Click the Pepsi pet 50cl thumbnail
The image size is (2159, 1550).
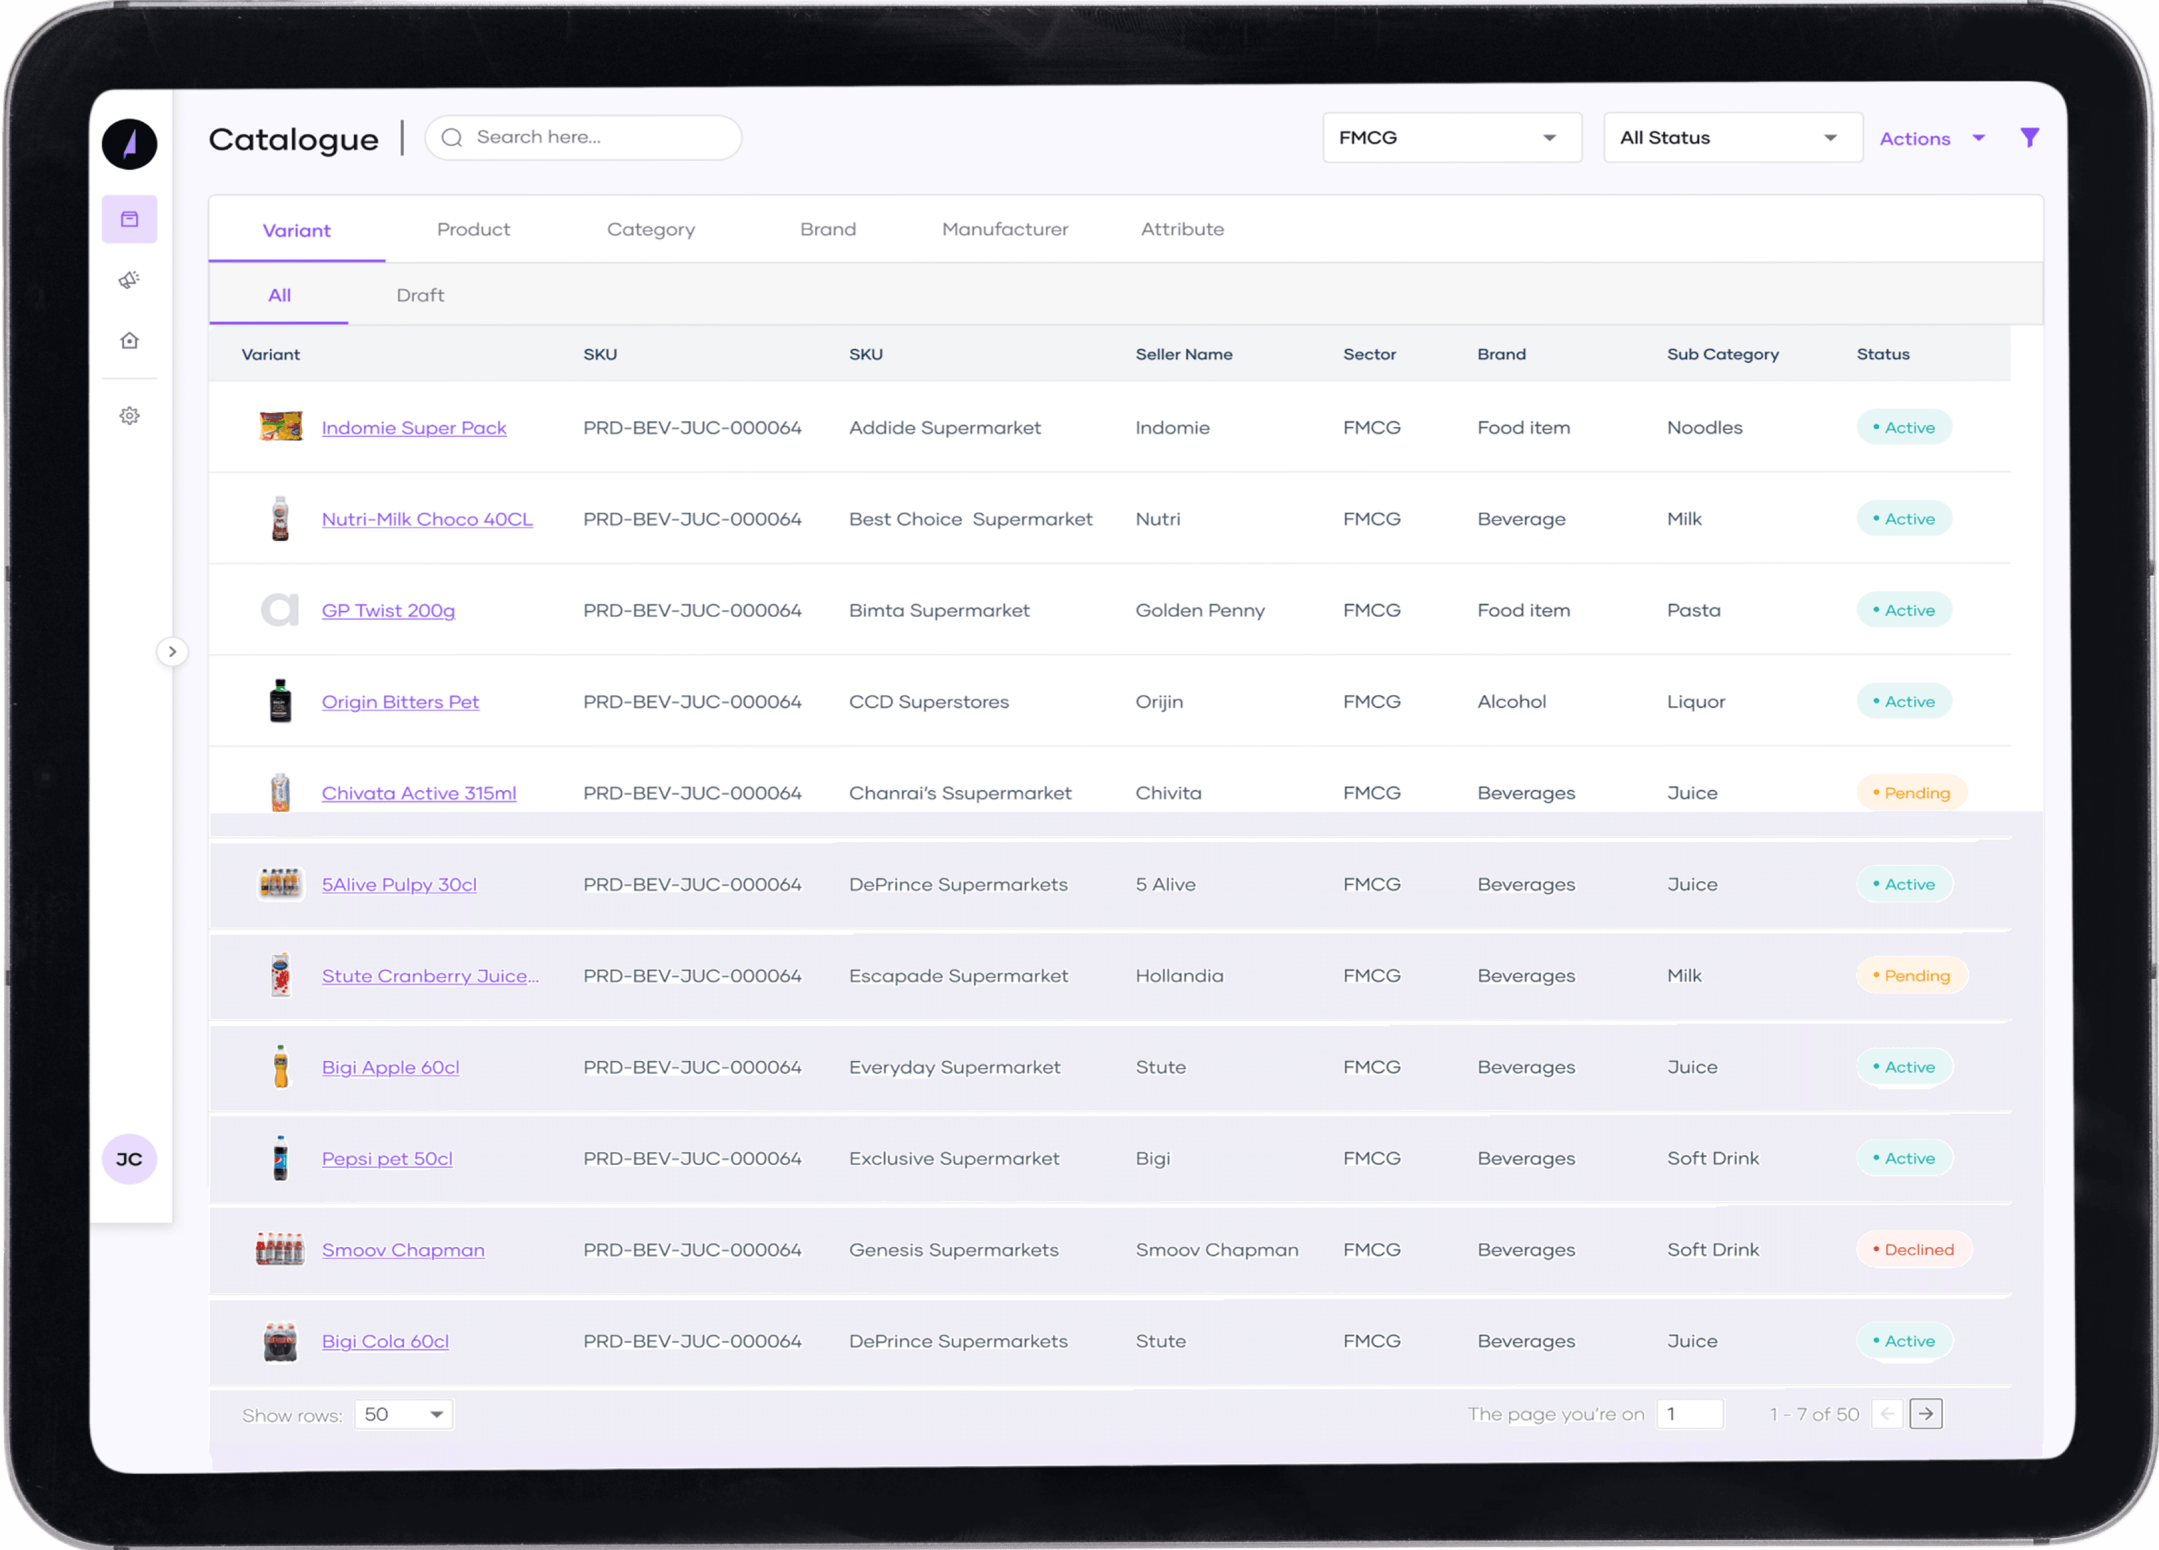[280, 1158]
